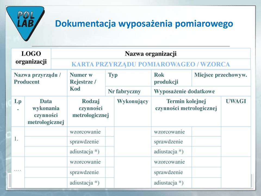Click the row number '1.' cell

pos(18,142)
